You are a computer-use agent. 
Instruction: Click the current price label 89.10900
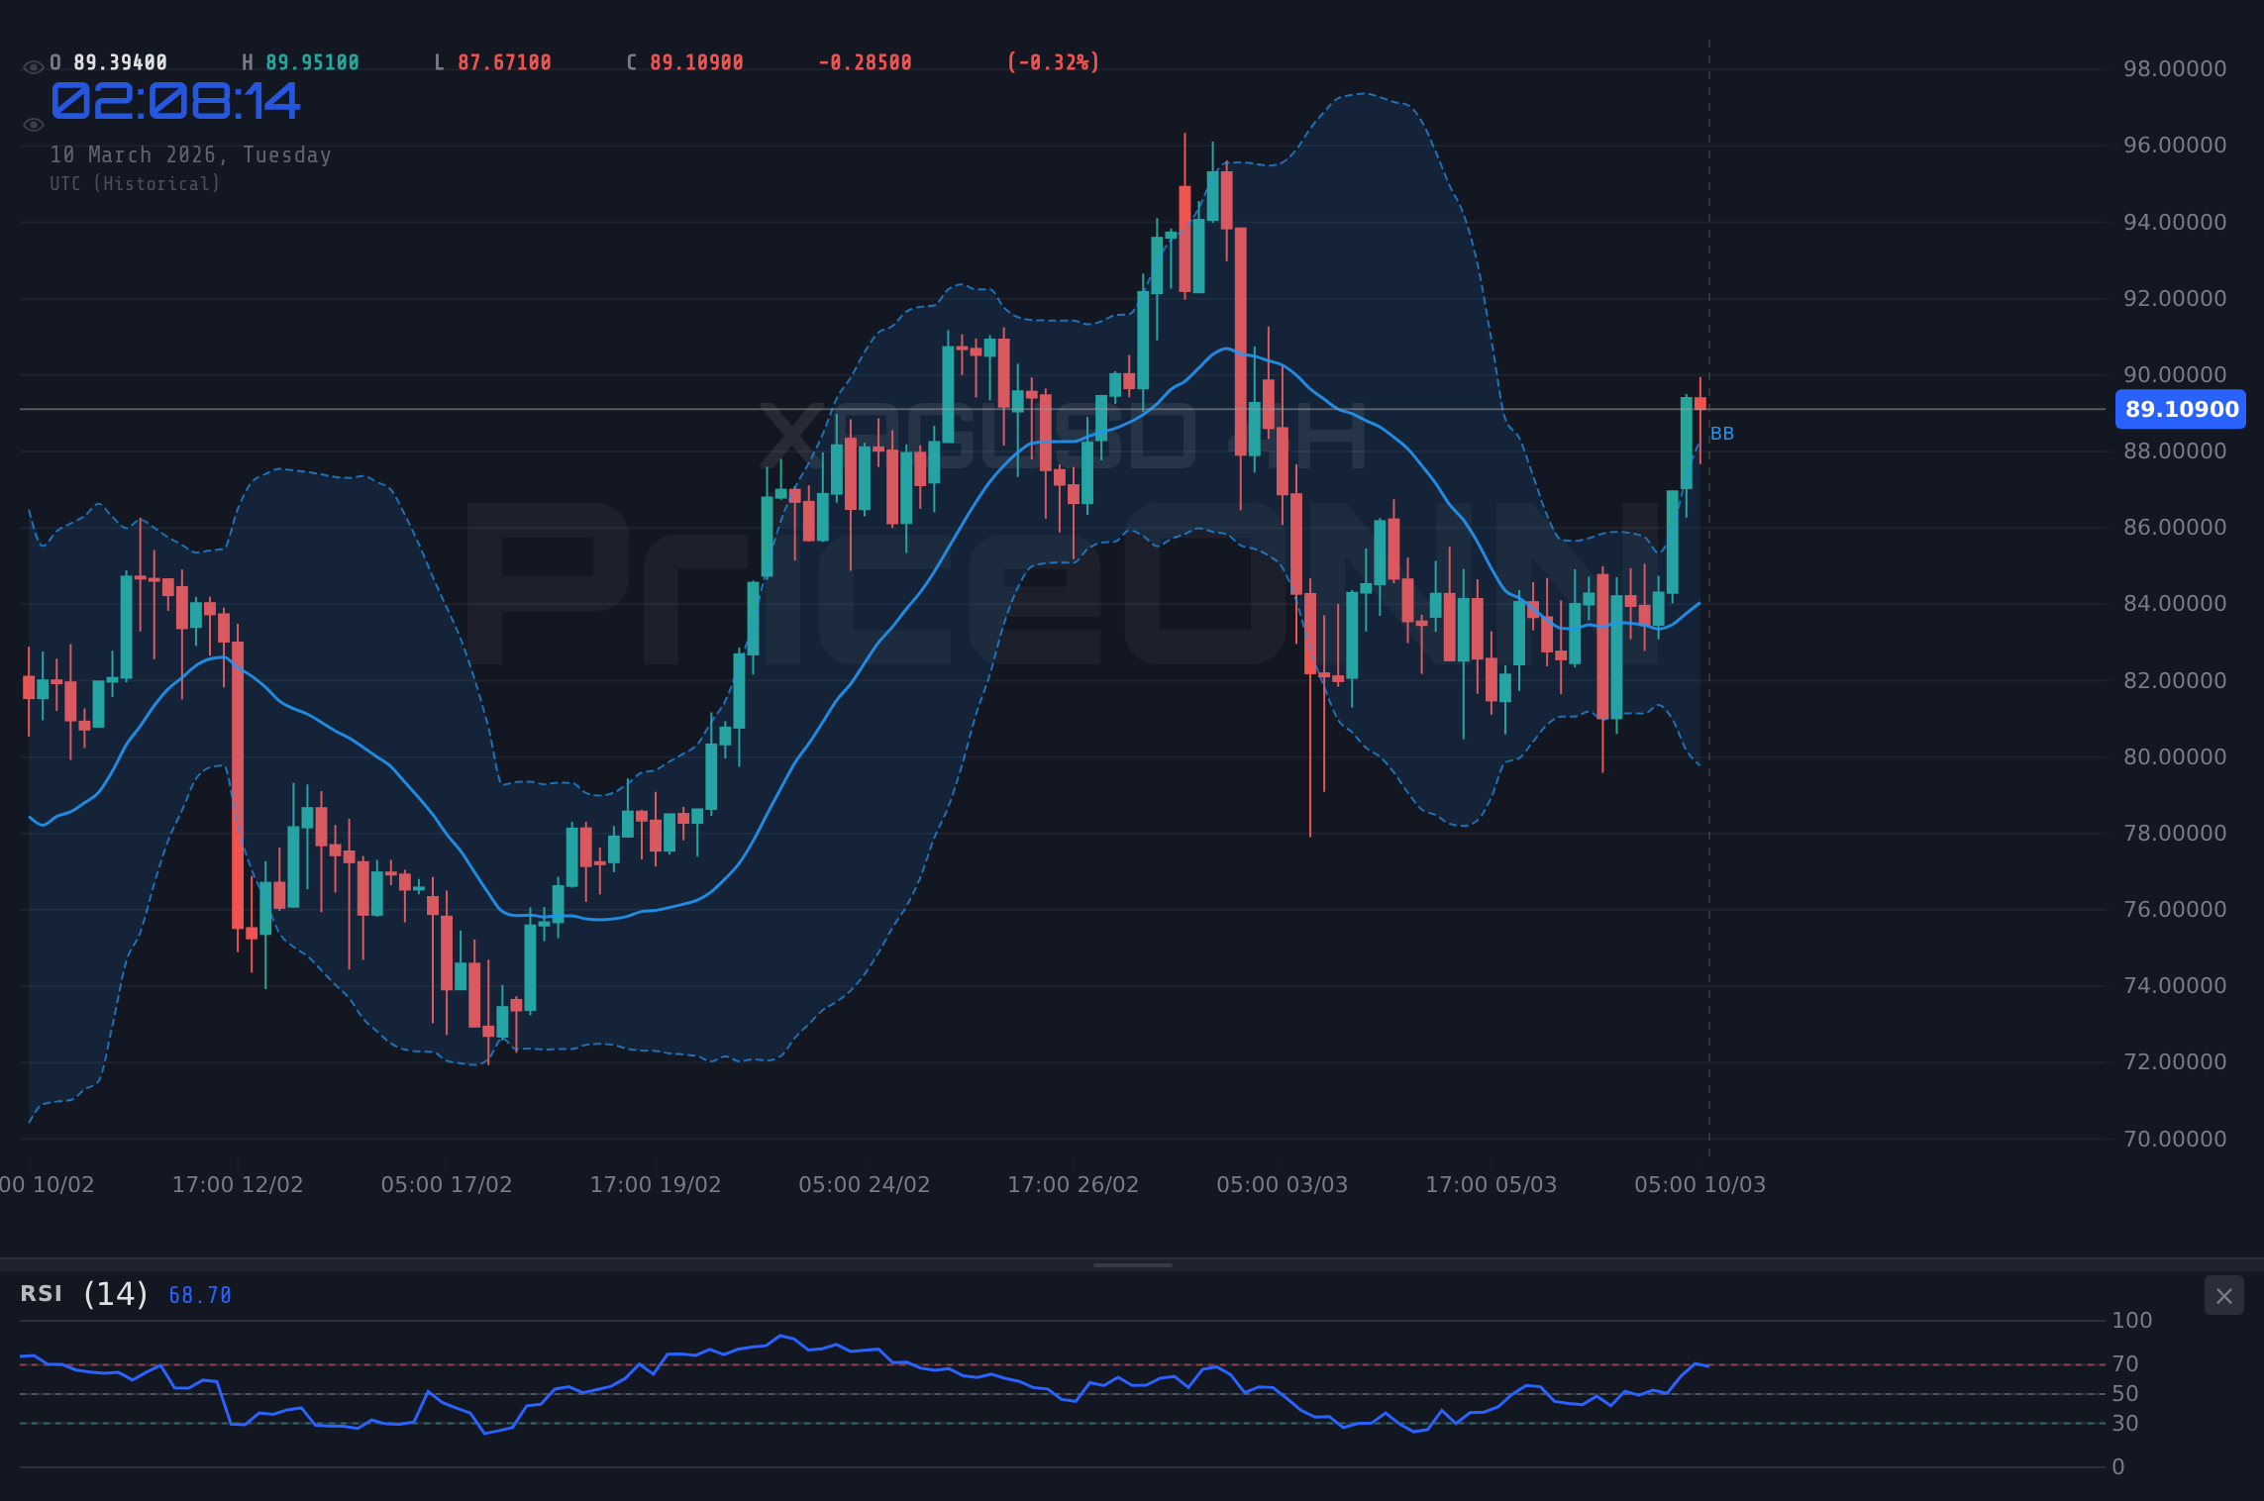pos(2181,409)
